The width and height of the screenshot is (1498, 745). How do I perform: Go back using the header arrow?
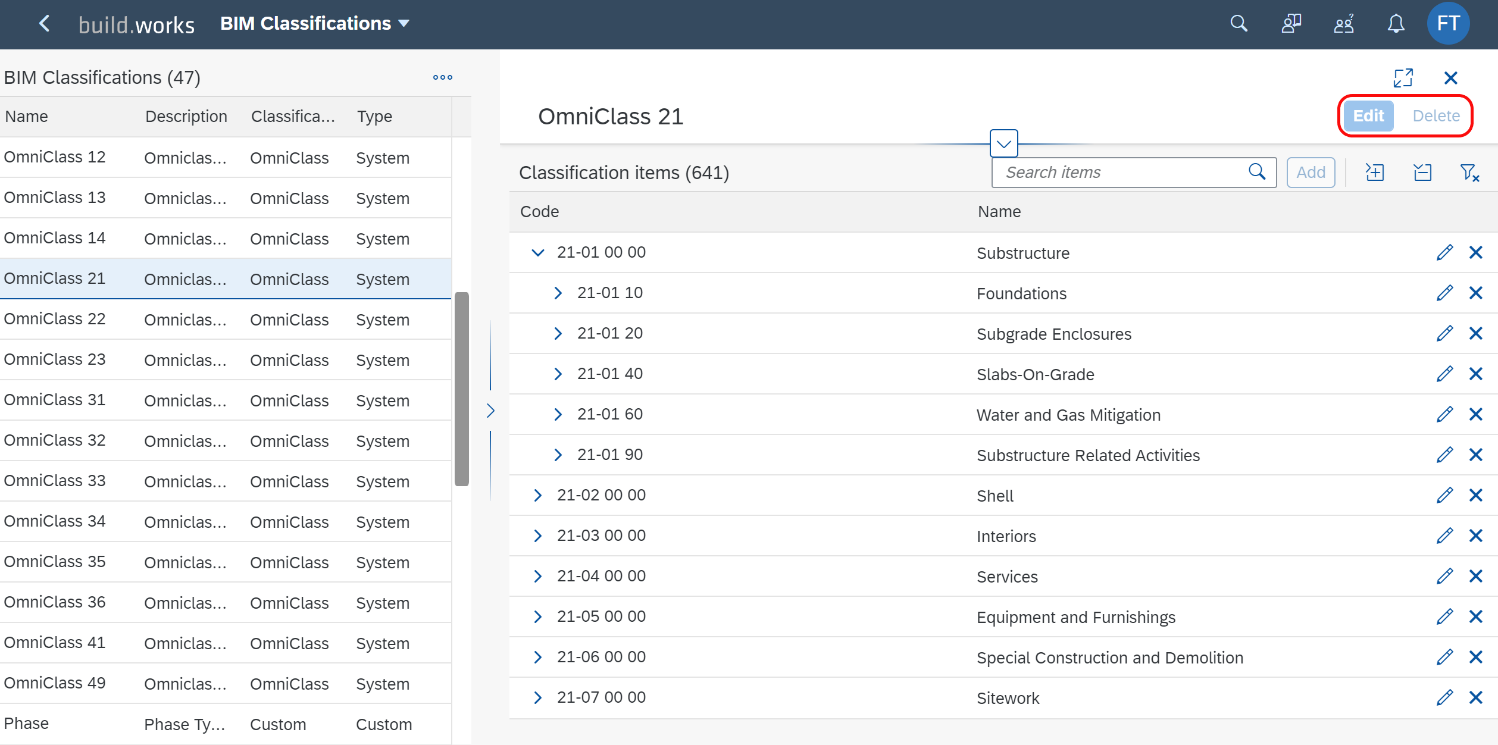click(44, 24)
